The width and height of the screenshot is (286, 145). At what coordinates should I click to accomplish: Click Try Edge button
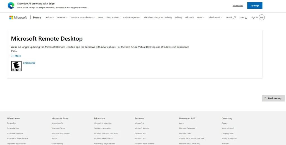255,6
